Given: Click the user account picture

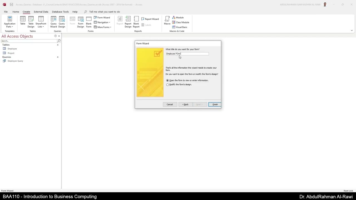Looking at the screenshot, I should pyautogui.click(x=325, y=4).
